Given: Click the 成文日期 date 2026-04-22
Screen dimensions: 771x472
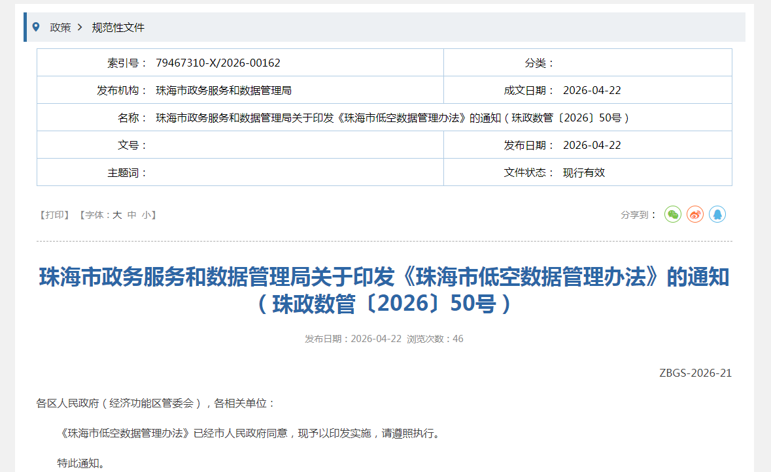Looking at the screenshot, I should [593, 90].
